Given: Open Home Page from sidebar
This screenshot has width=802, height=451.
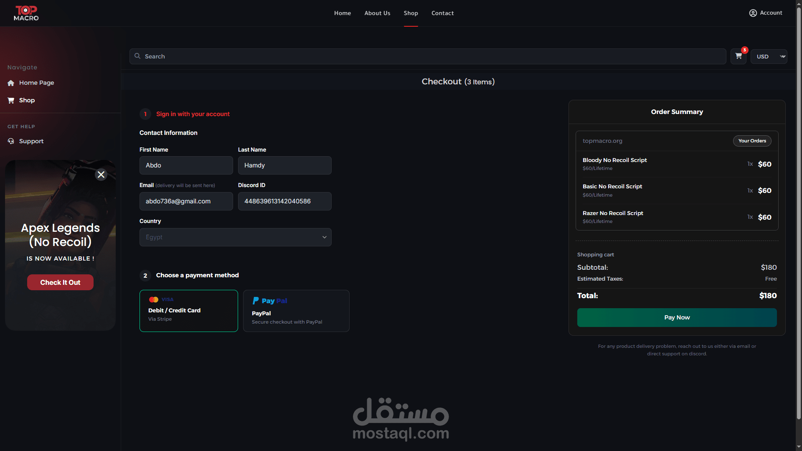Looking at the screenshot, I should coord(36,83).
